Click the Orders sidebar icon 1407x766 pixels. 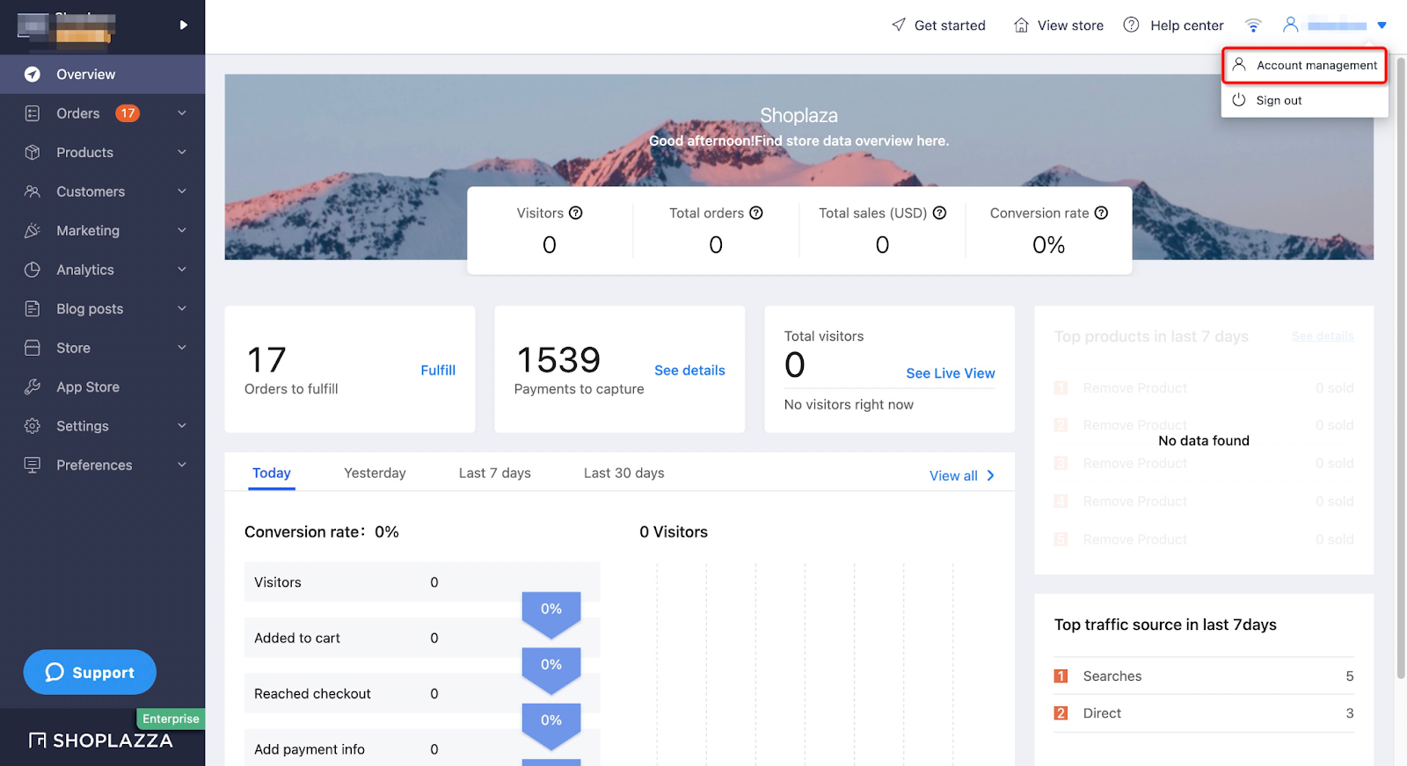(33, 113)
